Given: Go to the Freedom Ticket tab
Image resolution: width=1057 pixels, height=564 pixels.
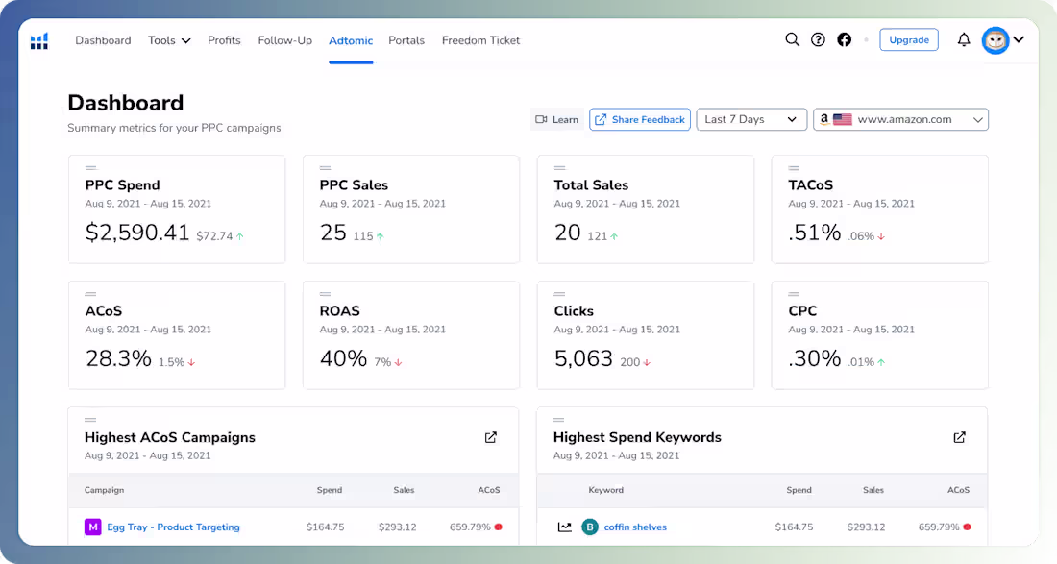Looking at the screenshot, I should [480, 40].
